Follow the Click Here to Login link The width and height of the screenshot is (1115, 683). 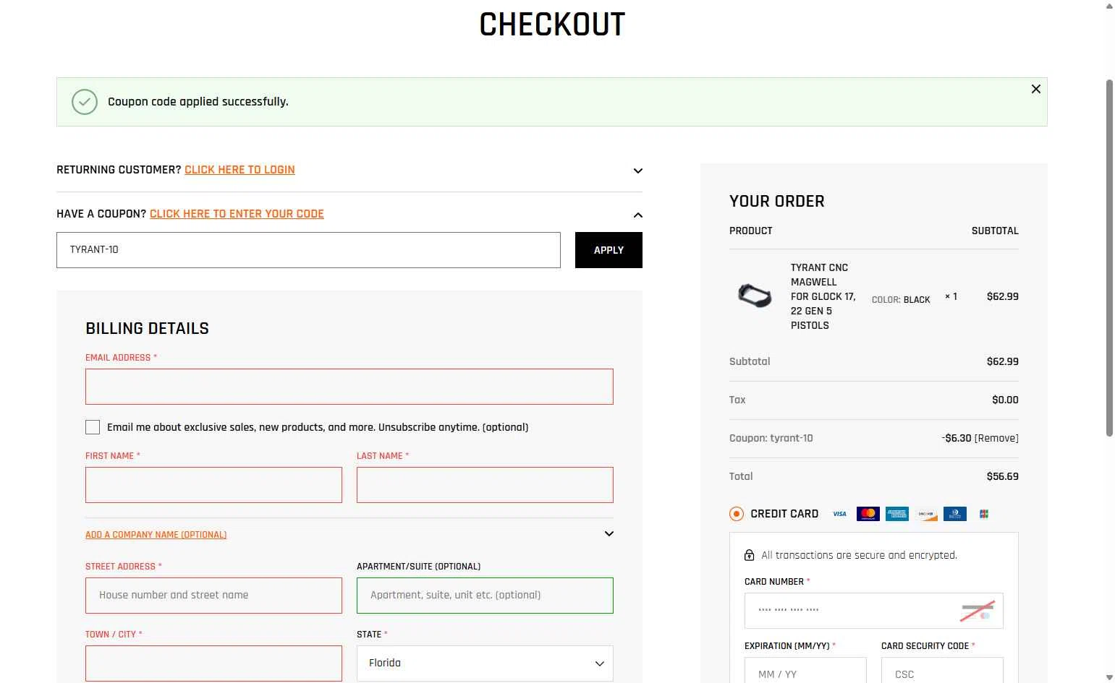[x=239, y=170]
